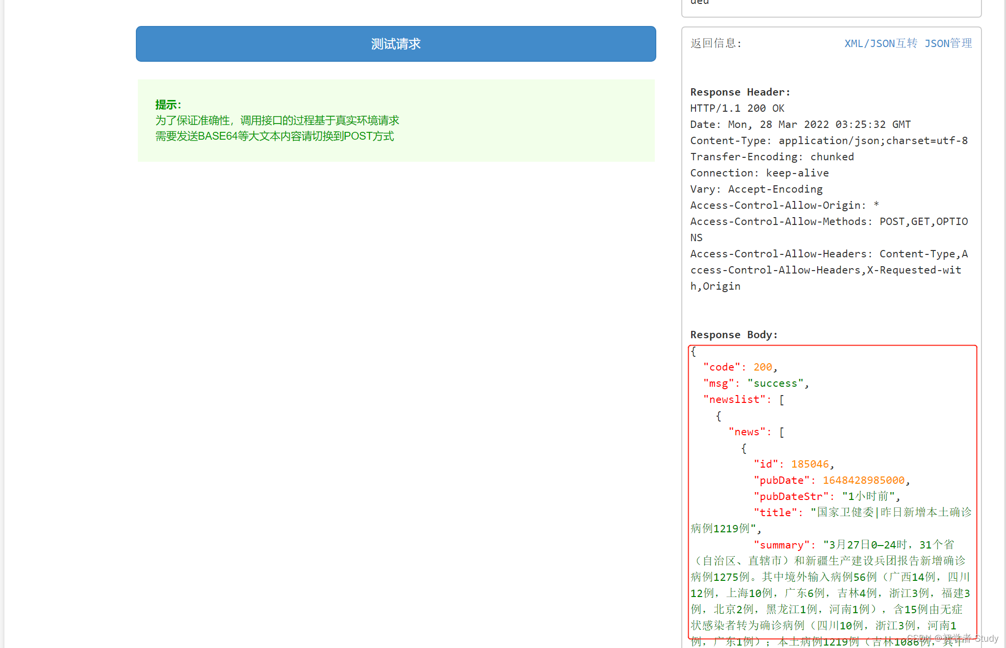Click the Date header line

click(x=800, y=125)
